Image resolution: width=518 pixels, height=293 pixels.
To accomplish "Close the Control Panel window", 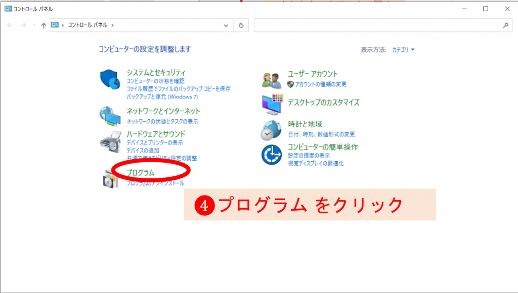I will 507,9.
